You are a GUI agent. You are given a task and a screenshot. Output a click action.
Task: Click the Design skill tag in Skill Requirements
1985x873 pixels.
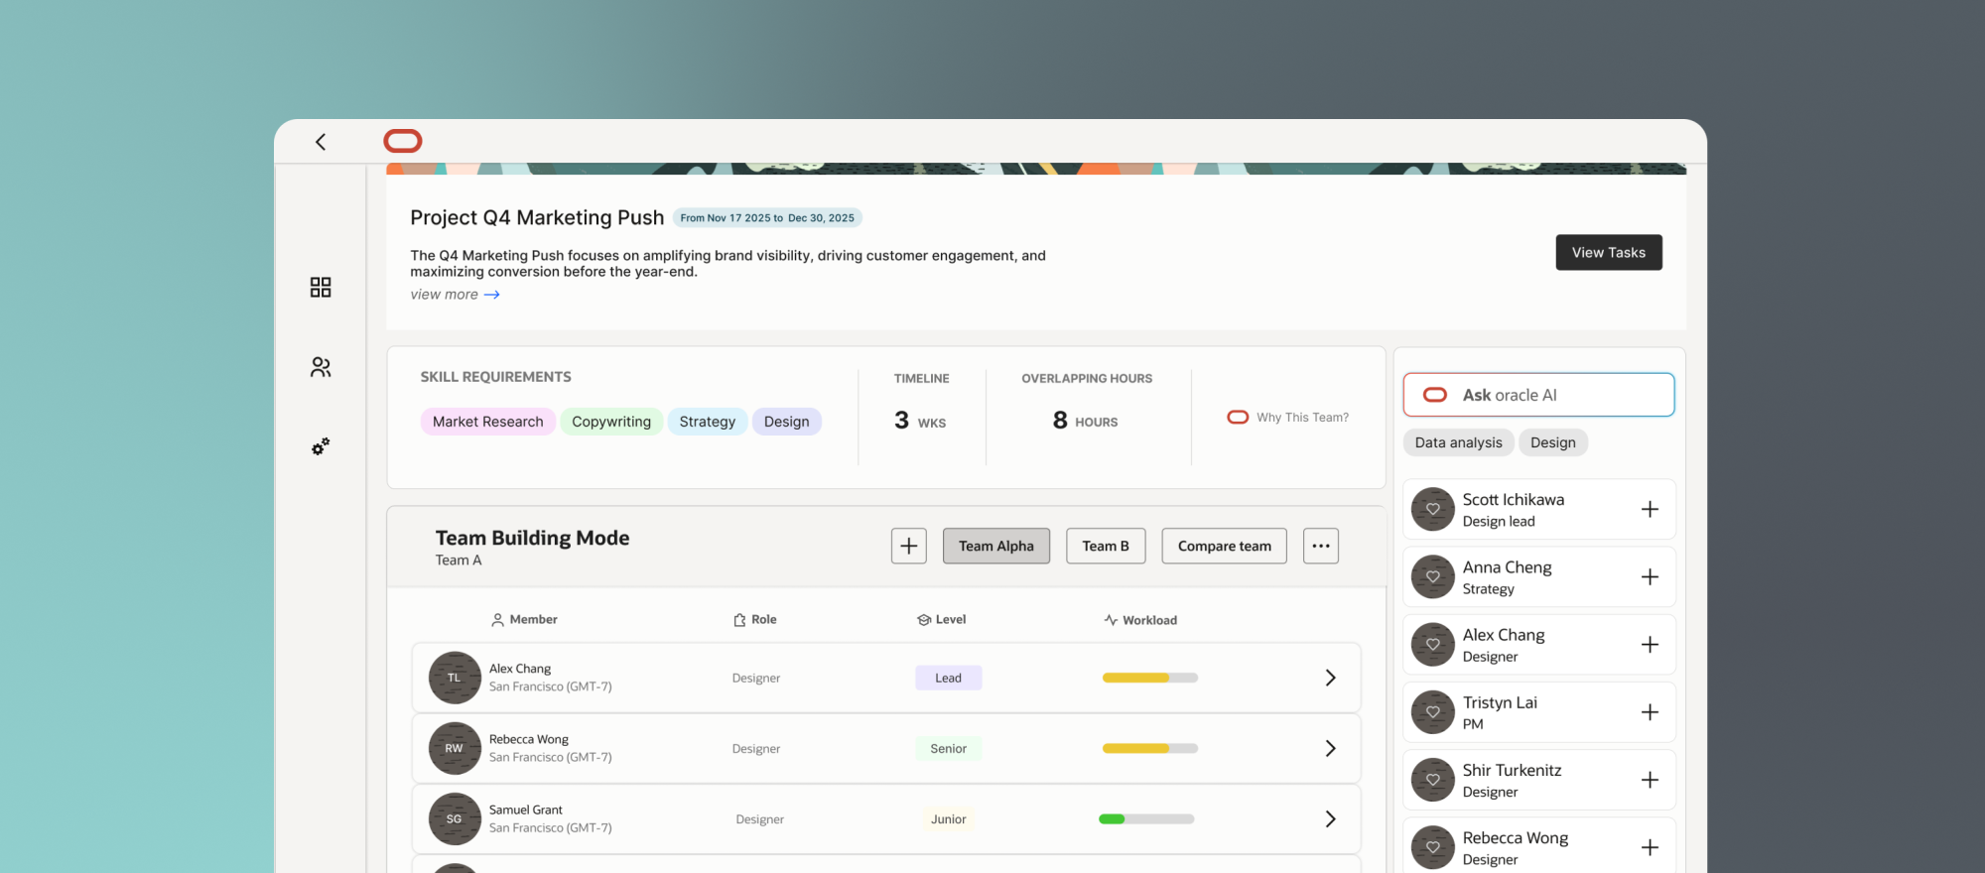click(787, 422)
